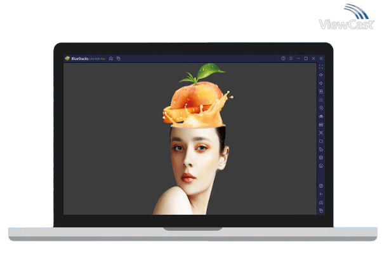Toggle fullscreen mode from sidebar
Viewport: 382px width, 263px height.
(x=321, y=67)
